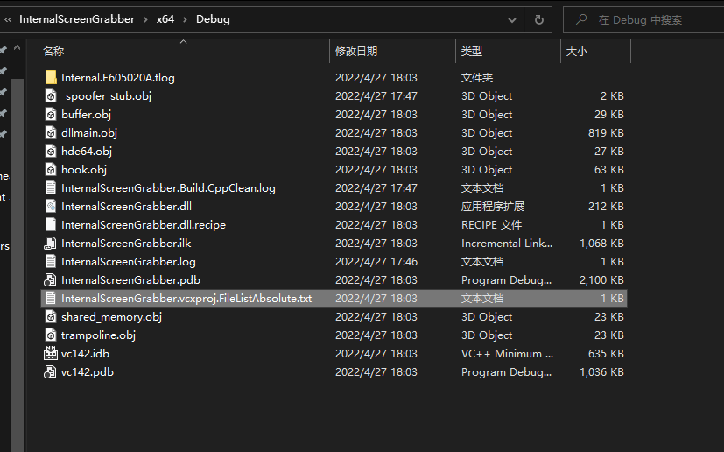Click the 819 KB size of dllmain.obj

606,132
